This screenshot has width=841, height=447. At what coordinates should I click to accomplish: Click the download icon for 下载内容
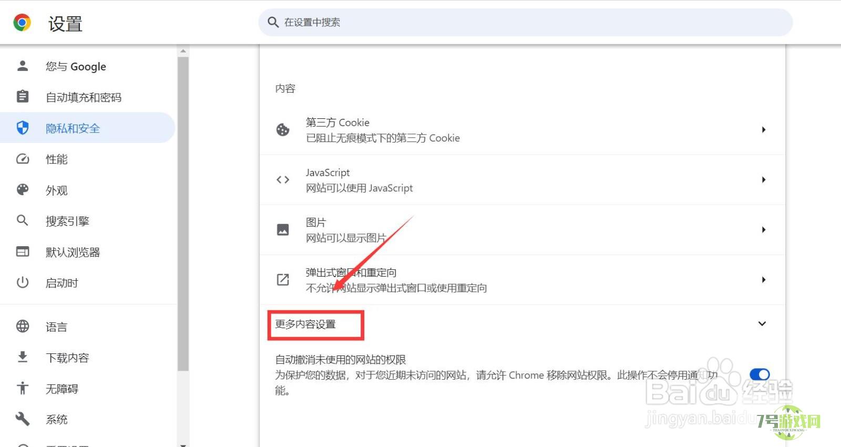pos(22,357)
